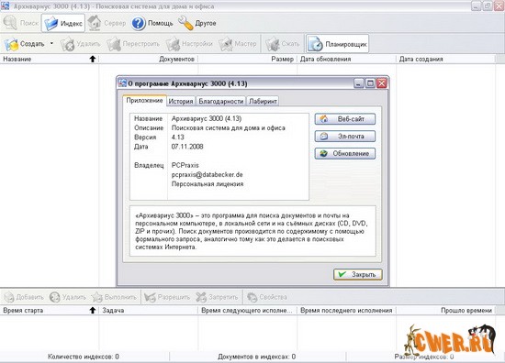Sort by Дата создания column
This screenshot has height=363, width=505.
445,60
